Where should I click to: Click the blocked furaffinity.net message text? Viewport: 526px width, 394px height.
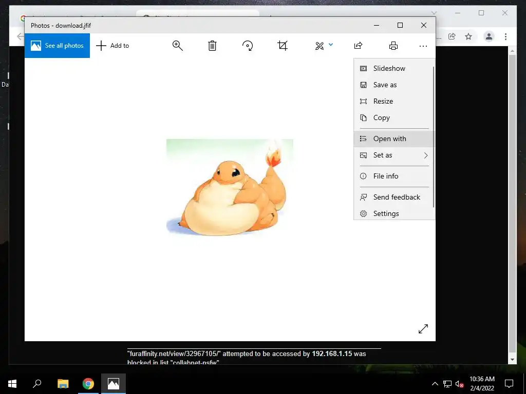[247, 358]
